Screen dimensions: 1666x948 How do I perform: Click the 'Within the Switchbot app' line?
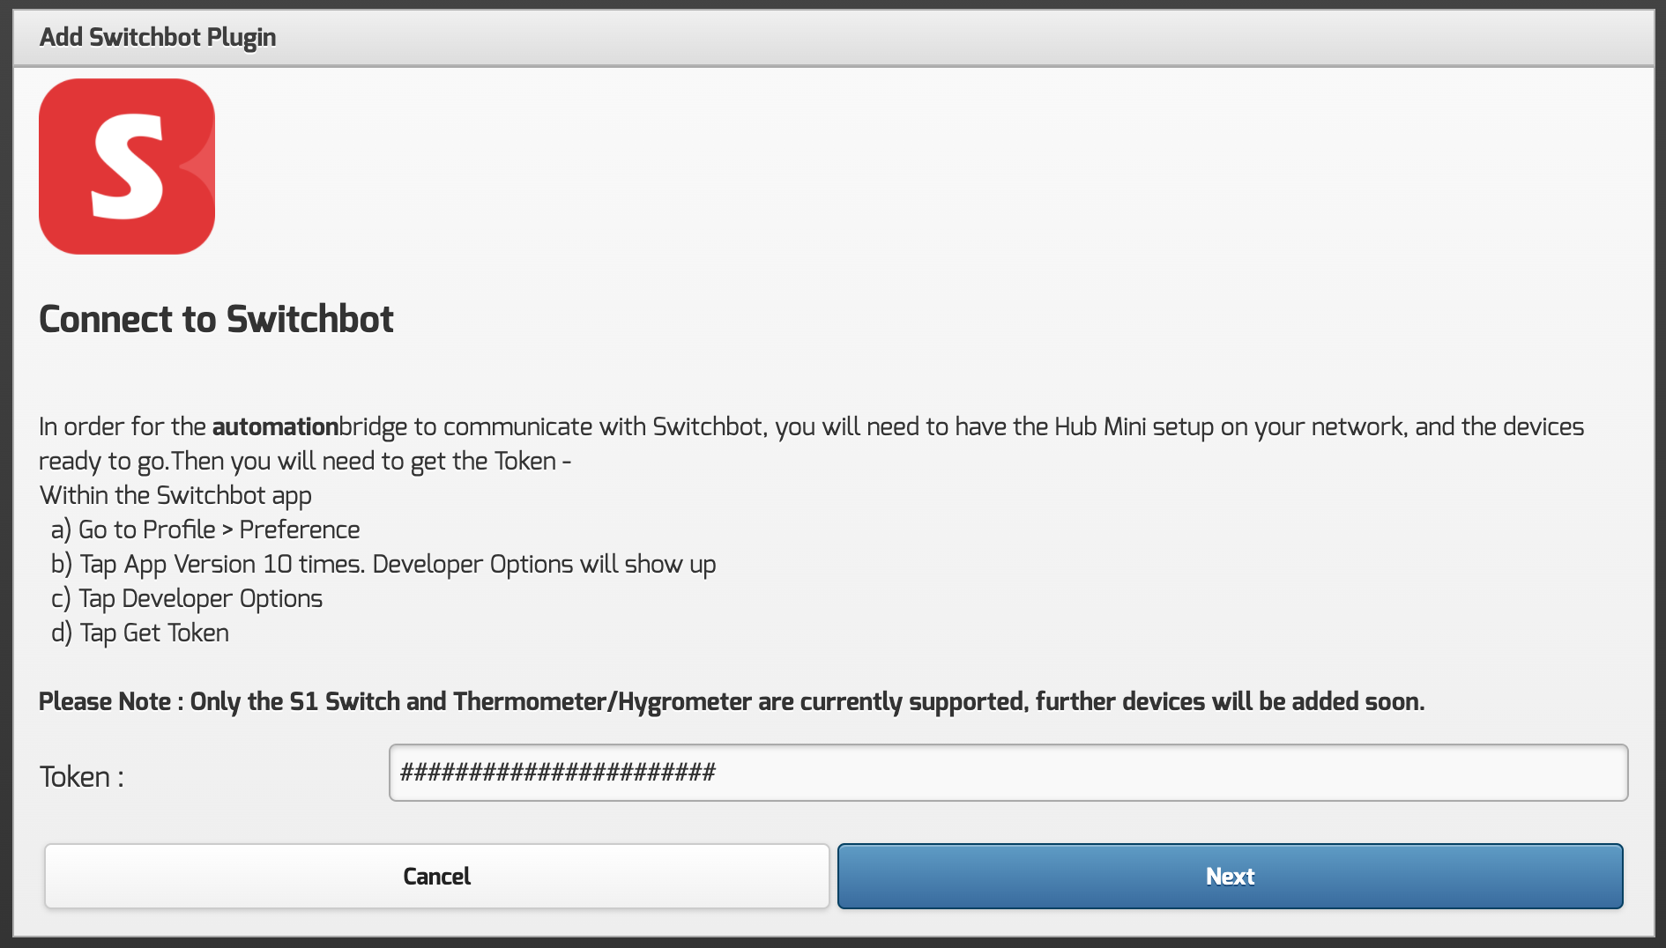coord(175,495)
